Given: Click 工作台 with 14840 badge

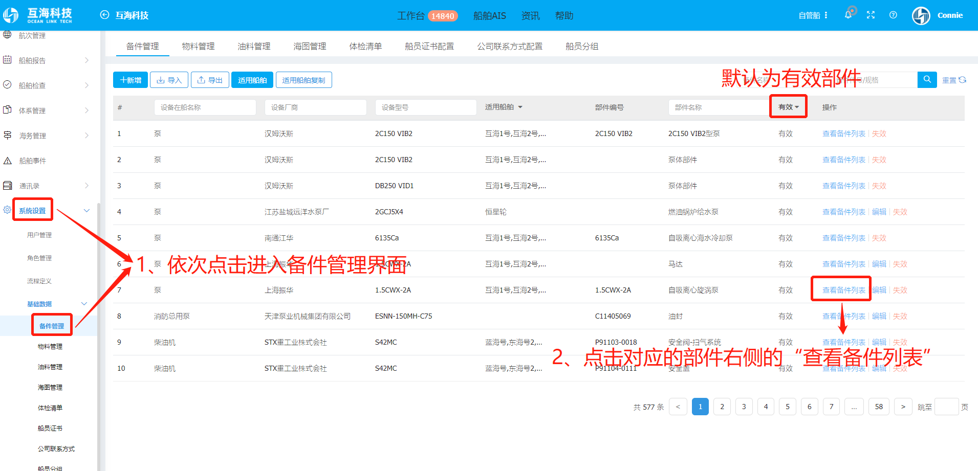Looking at the screenshot, I should pyautogui.click(x=427, y=16).
